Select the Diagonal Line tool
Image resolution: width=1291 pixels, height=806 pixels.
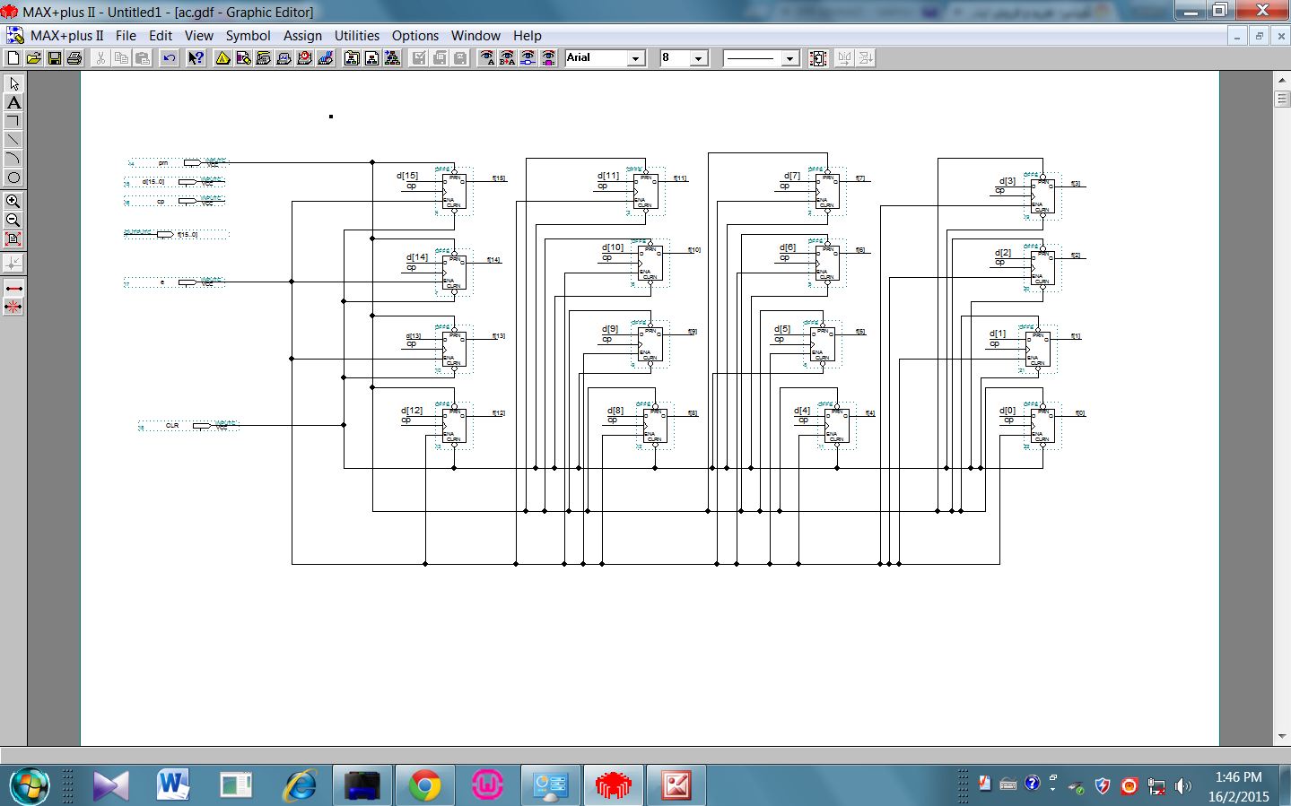(x=13, y=140)
